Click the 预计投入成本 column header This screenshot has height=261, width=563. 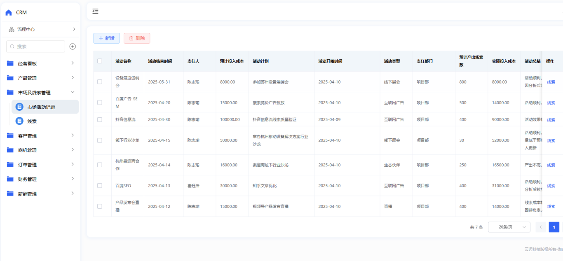point(232,61)
